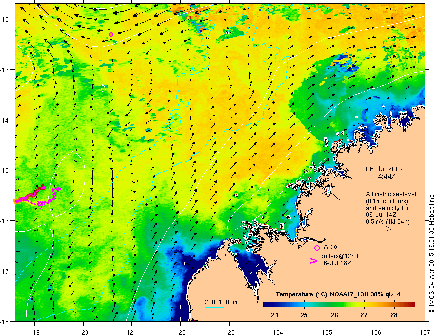Click the cyan isobath legend line
This screenshot has height=336, width=435.
point(215,307)
